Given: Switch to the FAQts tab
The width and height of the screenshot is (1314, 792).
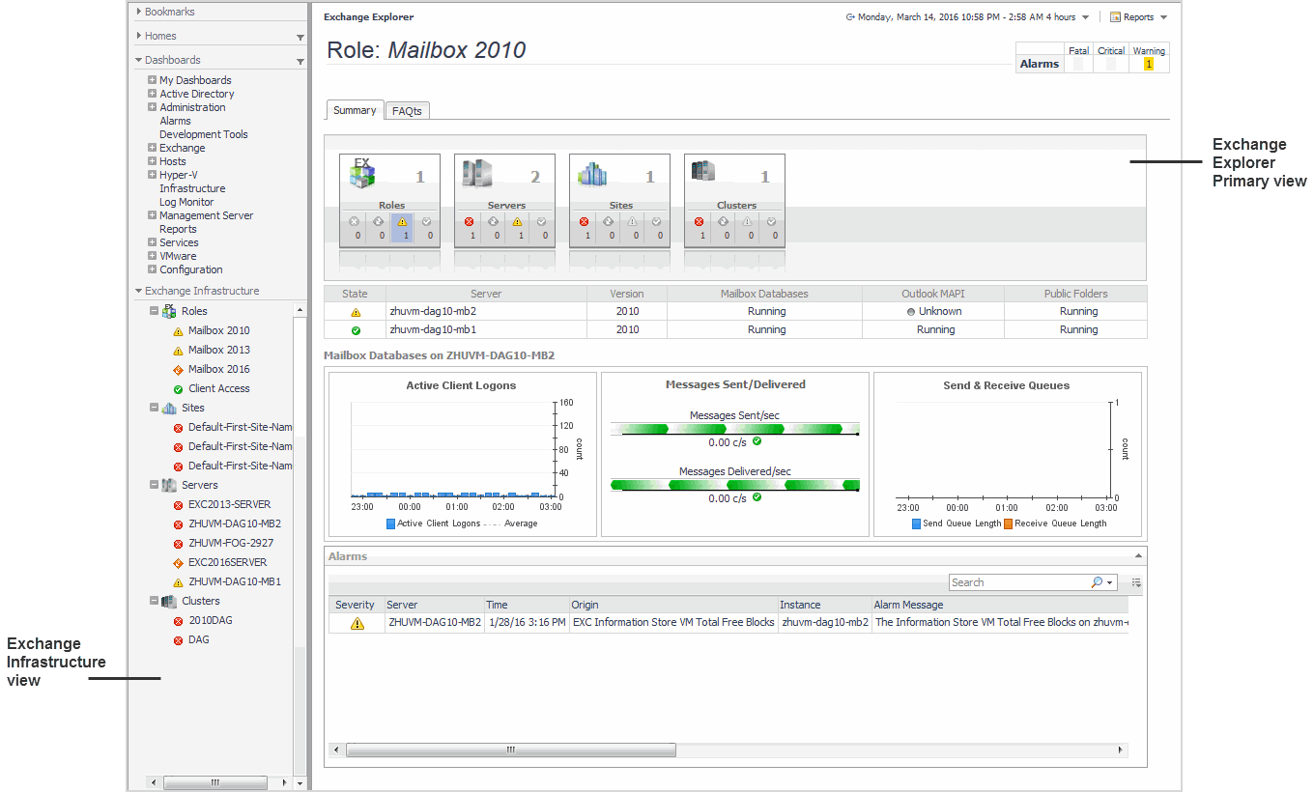Looking at the screenshot, I should [407, 111].
